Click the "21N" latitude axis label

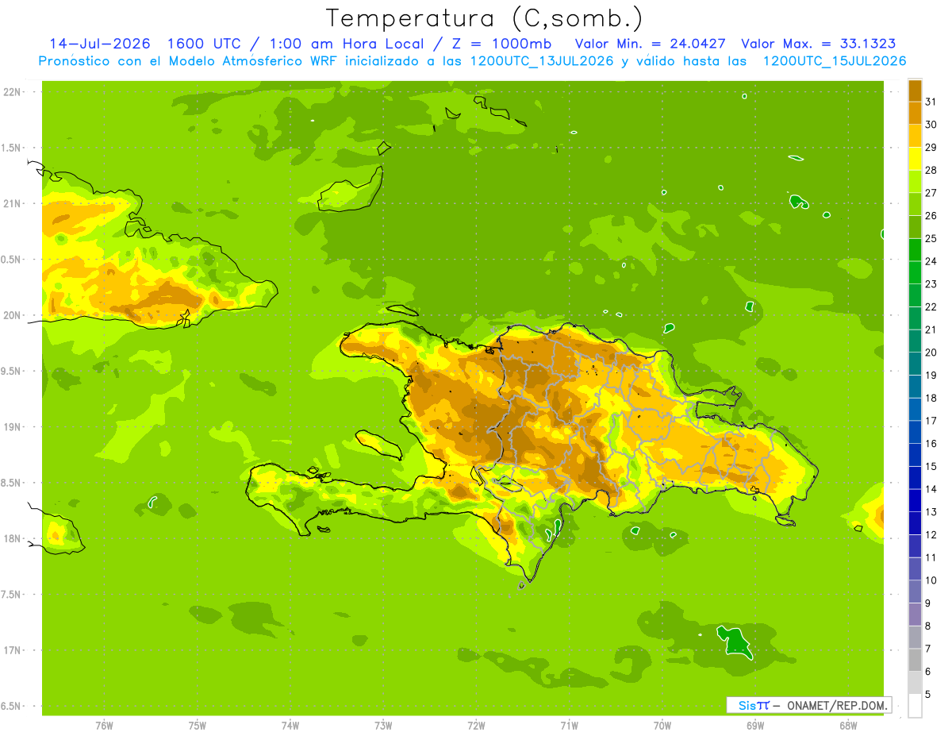click(13, 203)
